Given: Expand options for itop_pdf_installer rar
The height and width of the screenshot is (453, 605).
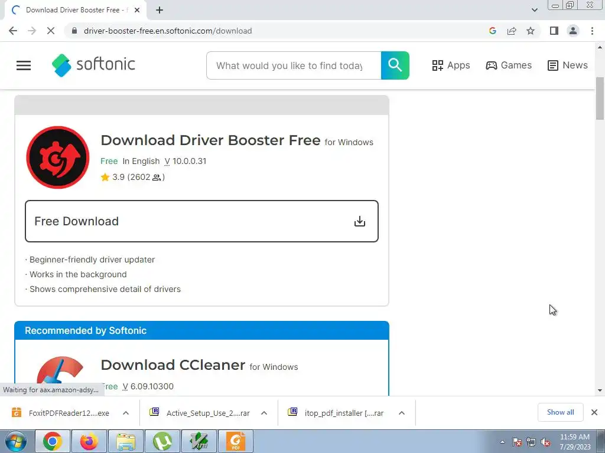Looking at the screenshot, I should [402, 413].
